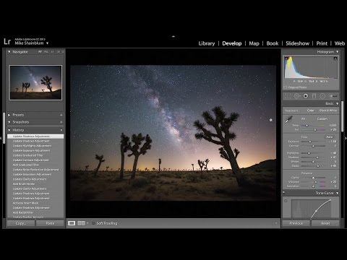
Task: Click the Copy... button
Action: [x=21, y=223]
